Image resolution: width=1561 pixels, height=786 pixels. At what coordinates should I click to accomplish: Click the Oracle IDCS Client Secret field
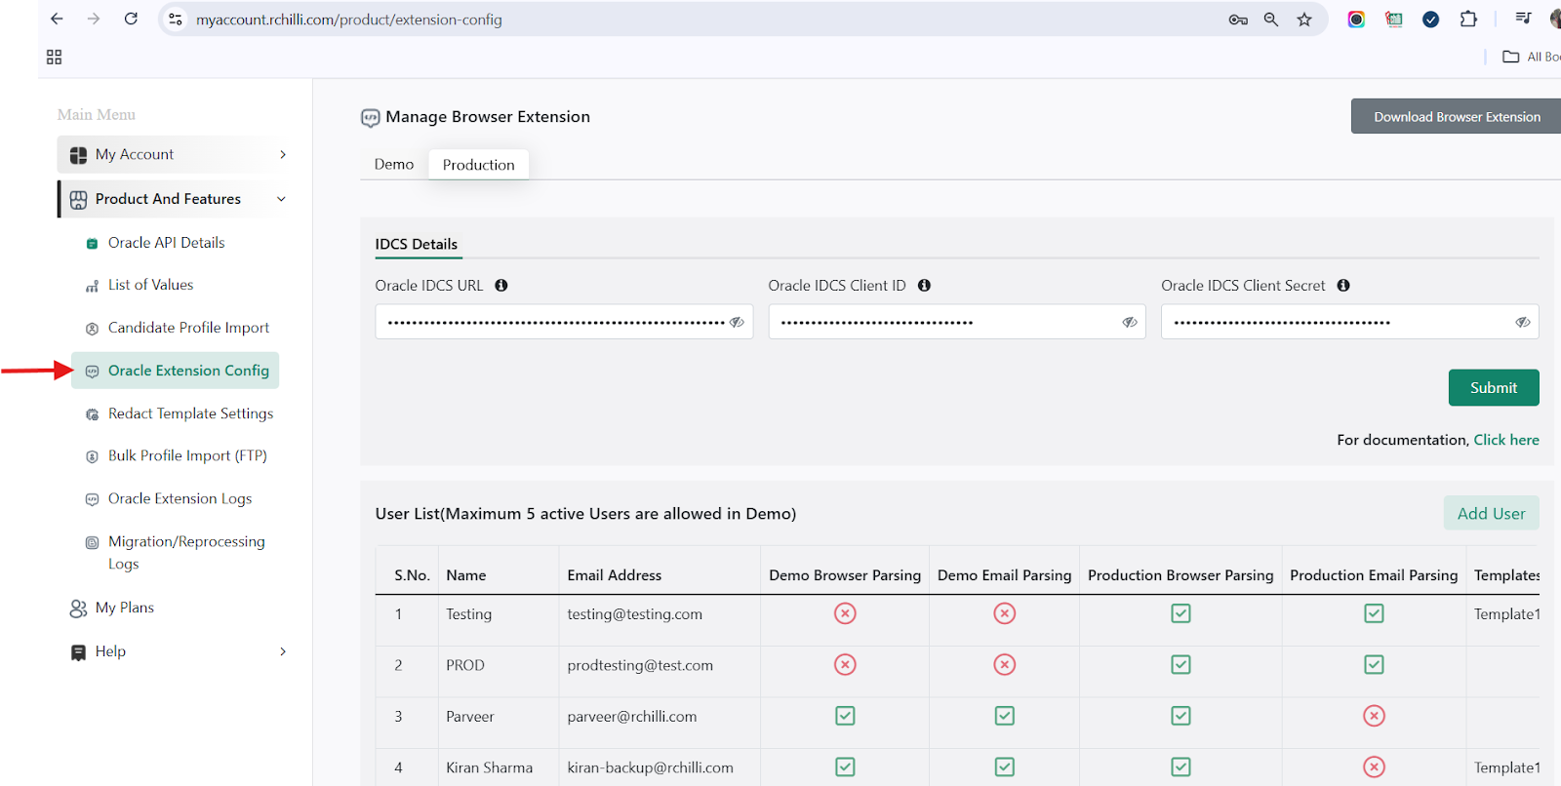tap(1350, 322)
